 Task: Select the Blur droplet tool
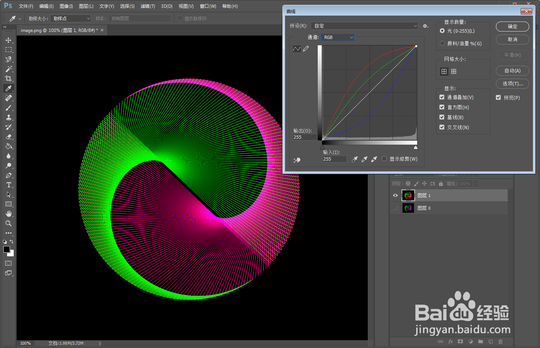click(9, 156)
